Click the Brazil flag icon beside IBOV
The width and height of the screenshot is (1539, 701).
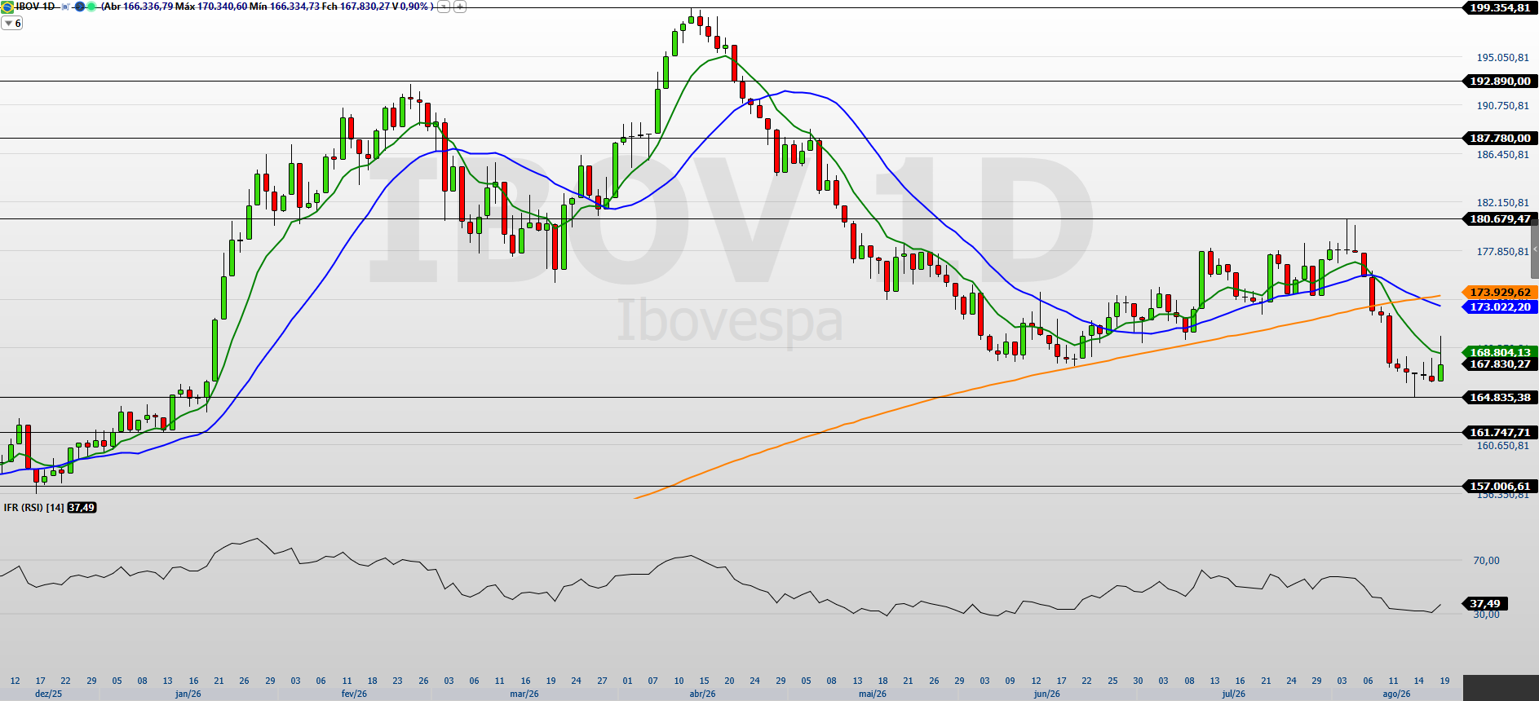coord(7,7)
